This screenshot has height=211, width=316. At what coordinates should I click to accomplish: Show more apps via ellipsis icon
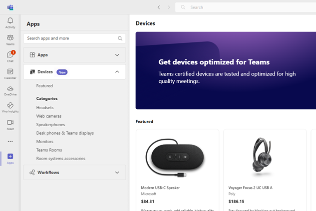click(x=10, y=141)
